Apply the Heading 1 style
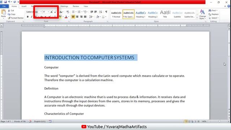 [x=140, y=14]
